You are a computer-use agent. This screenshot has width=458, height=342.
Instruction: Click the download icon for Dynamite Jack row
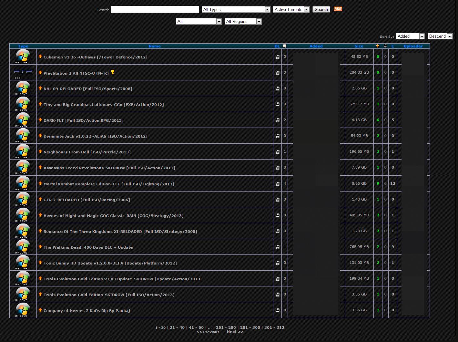(x=277, y=136)
